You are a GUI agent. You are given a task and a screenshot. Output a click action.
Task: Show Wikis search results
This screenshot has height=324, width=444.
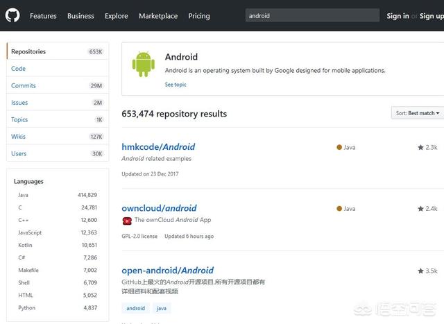pos(19,137)
